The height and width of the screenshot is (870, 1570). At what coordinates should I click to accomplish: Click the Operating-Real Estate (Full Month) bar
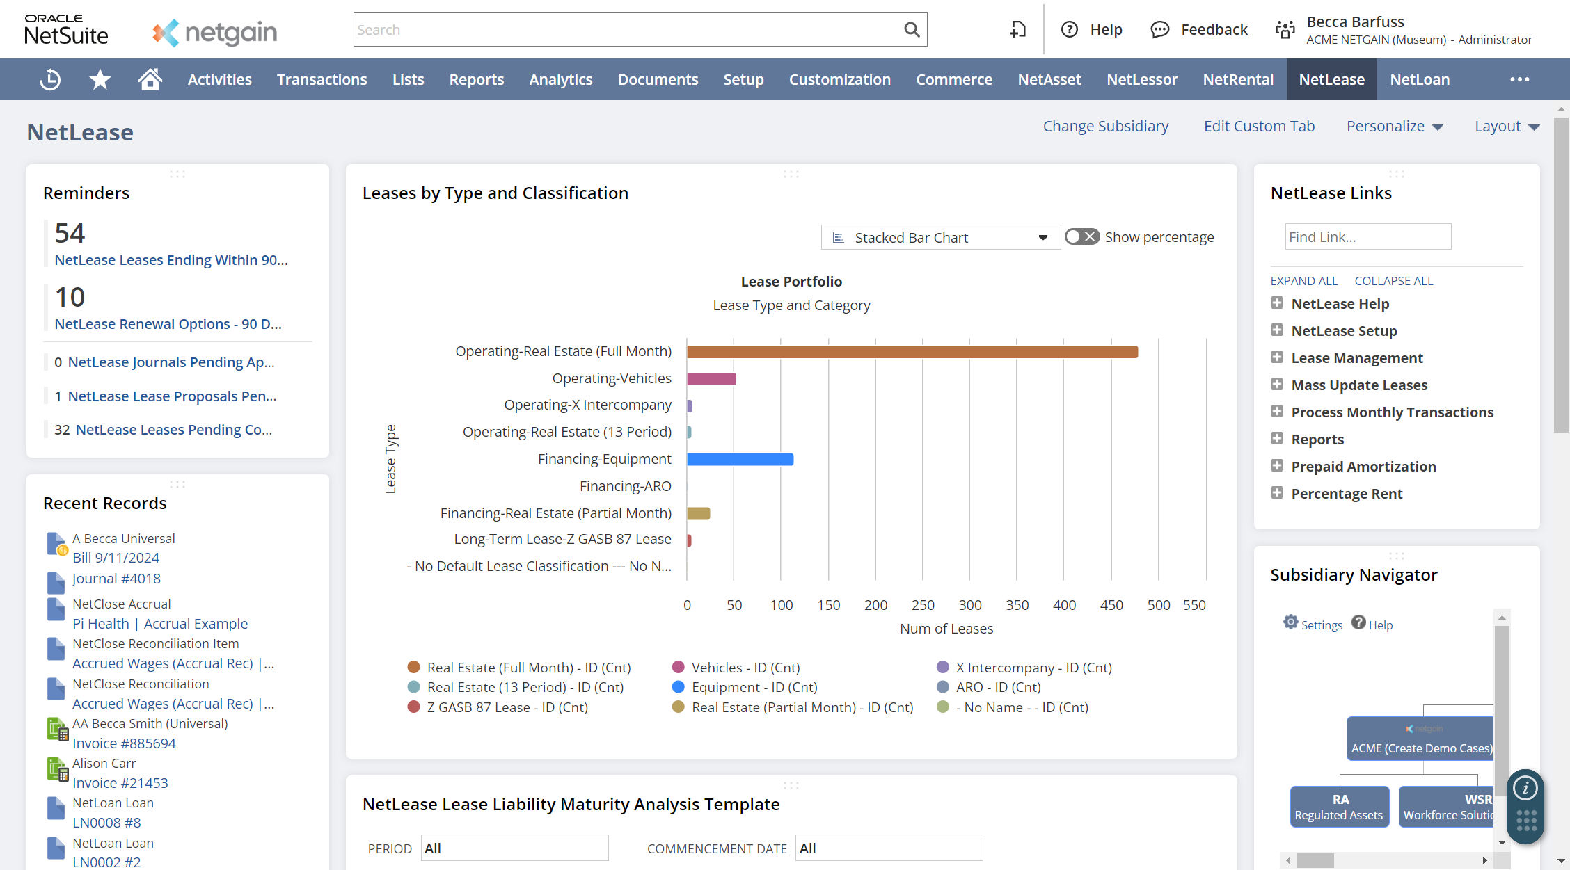tap(912, 352)
